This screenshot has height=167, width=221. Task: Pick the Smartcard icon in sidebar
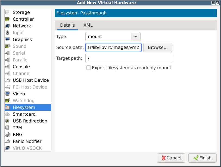[7, 114]
